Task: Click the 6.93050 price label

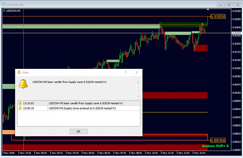Action: (x=218, y=17)
